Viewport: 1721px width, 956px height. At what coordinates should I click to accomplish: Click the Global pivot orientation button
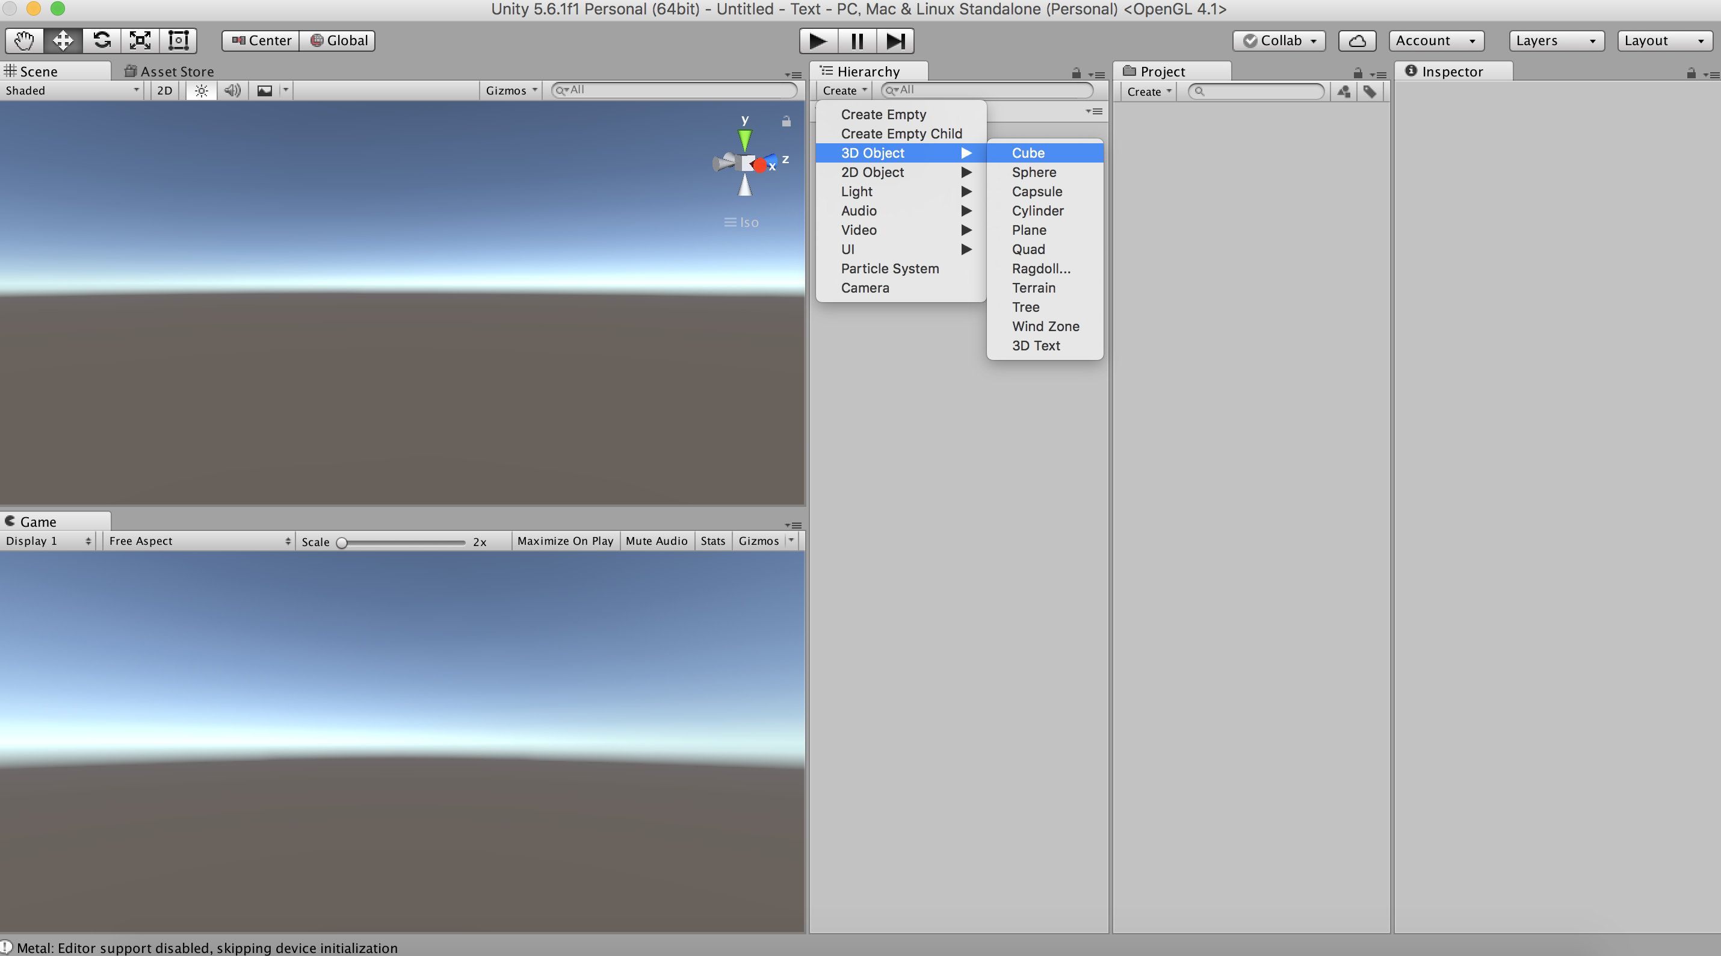[338, 40]
